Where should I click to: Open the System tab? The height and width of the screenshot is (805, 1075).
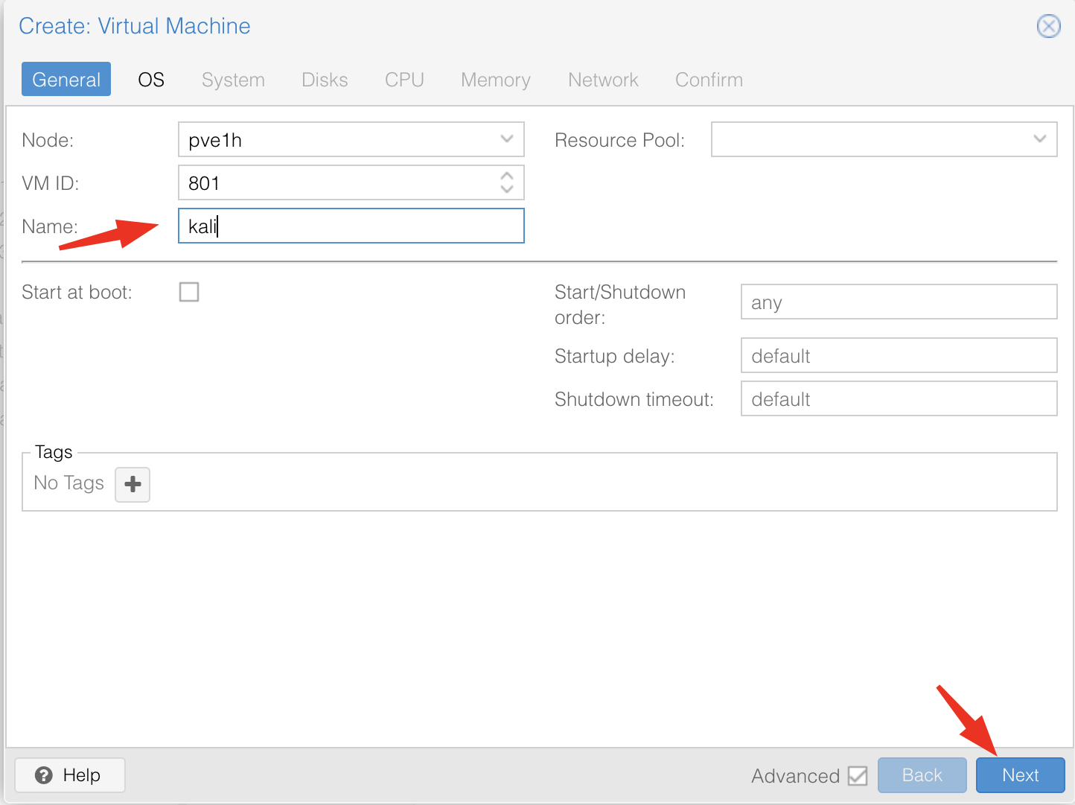tap(233, 80)
